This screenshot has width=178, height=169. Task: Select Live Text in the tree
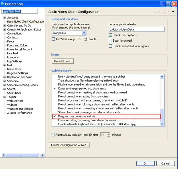pos(13,53)
